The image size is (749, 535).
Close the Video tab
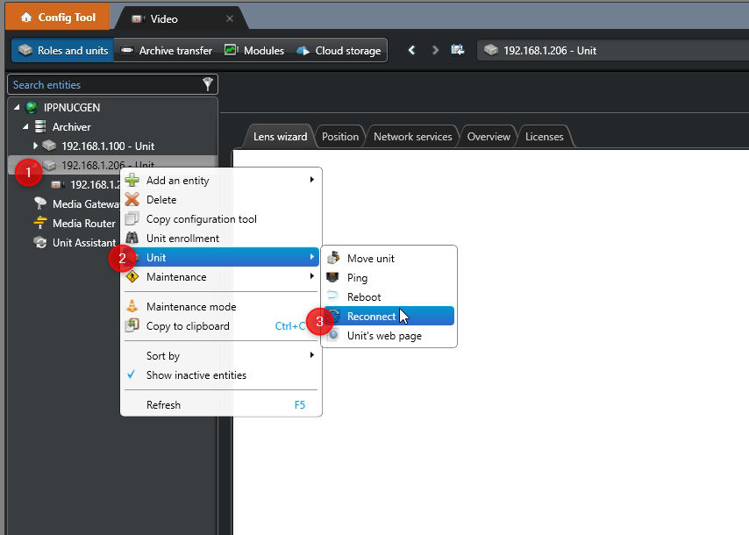click(230, 18)
